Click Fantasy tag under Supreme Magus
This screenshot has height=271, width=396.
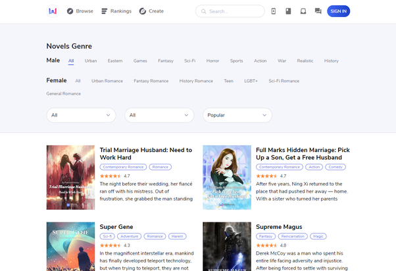click(266, 236)
